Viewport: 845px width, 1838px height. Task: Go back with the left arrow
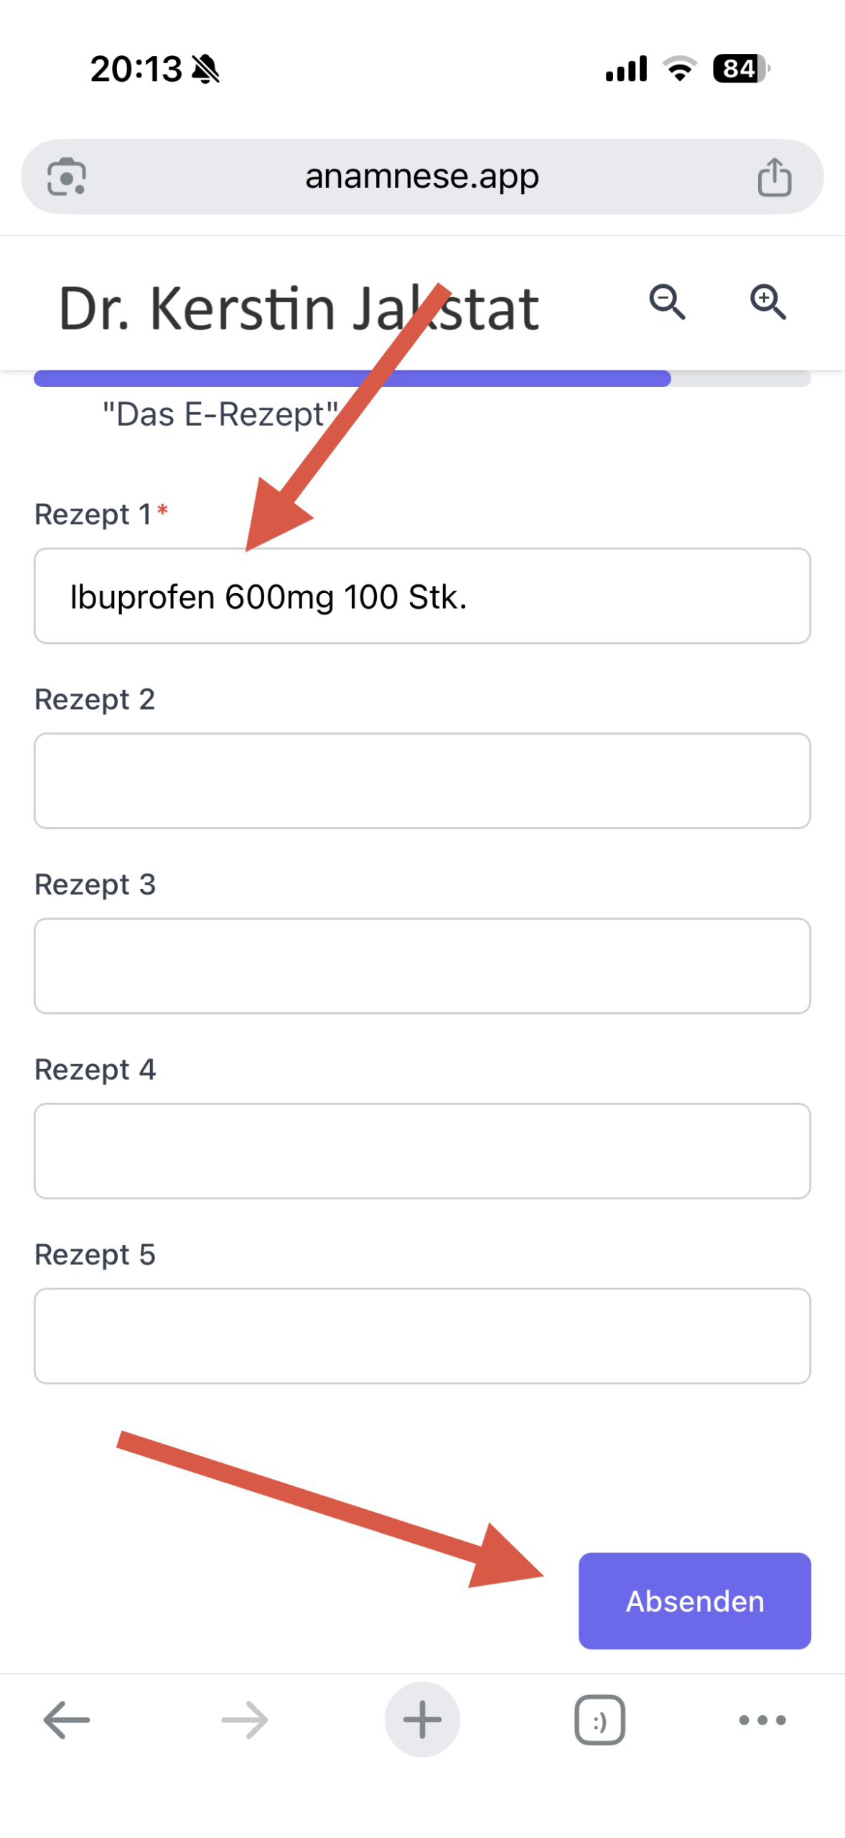point(67,1720)
